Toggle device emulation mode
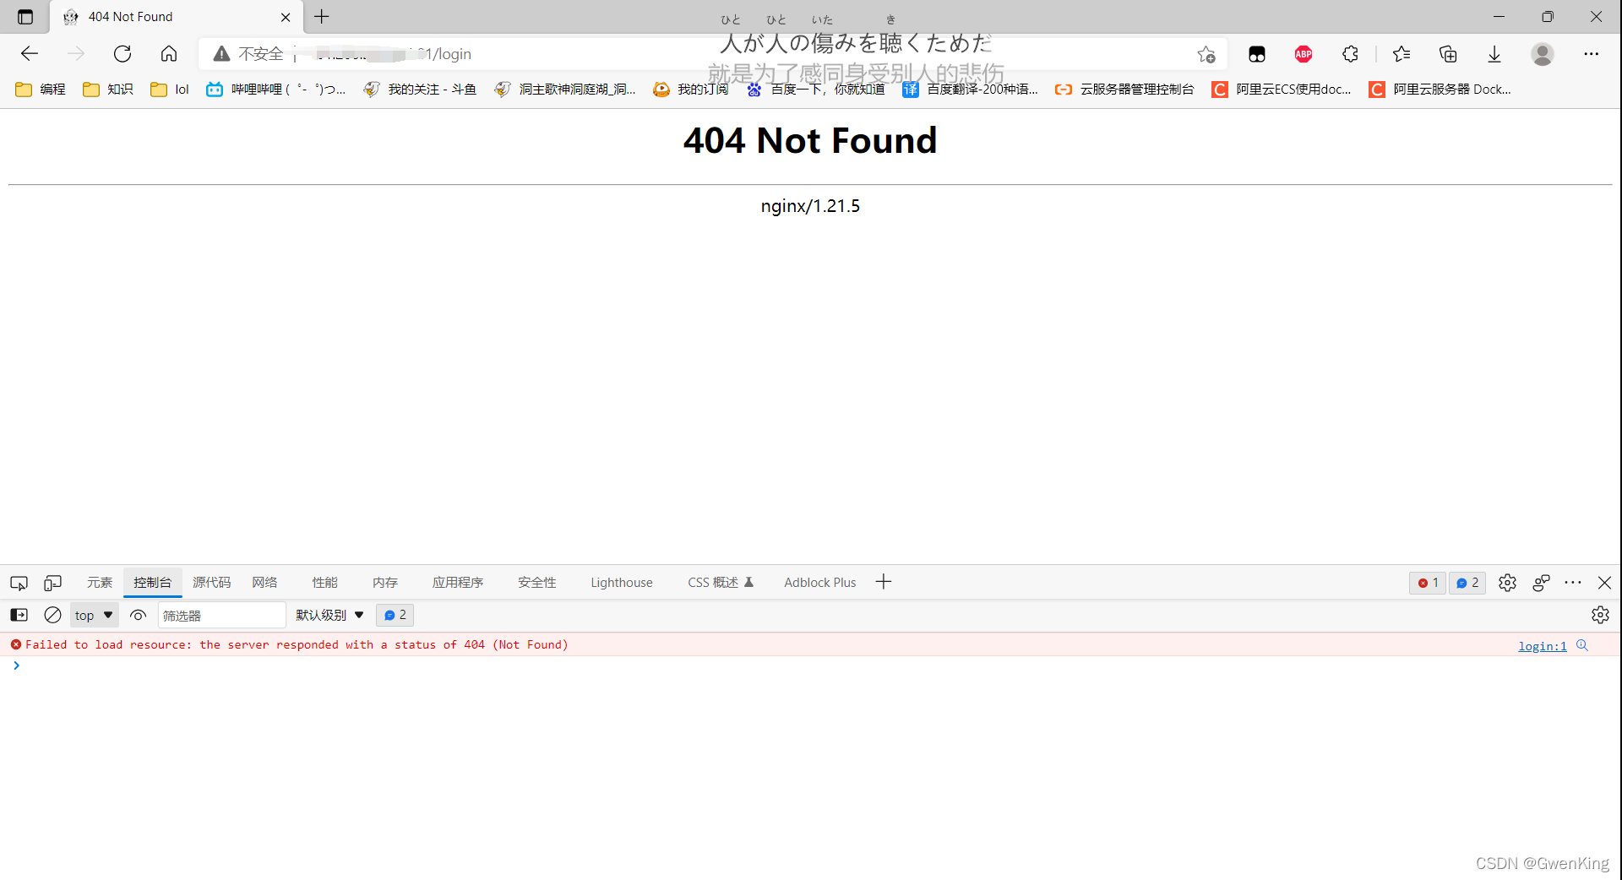1622x880 pixels. [52, 583]
